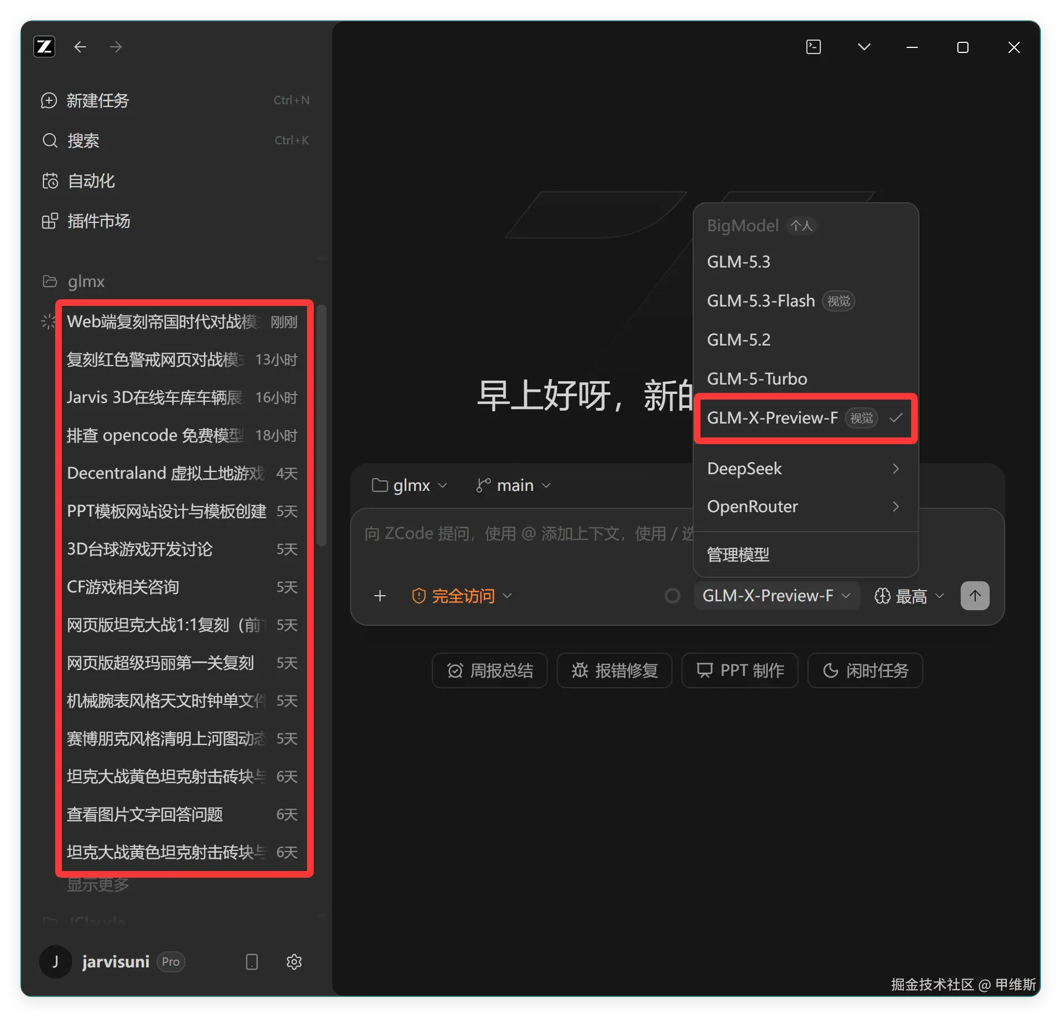Open task '网页版坦克大战1:1复刻'
Viewport: 1061px width, 1017px height.
[x=182, y=625]
